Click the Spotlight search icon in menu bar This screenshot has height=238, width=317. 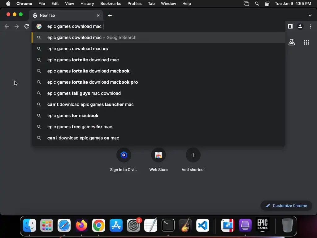click(x=257, y=4)
